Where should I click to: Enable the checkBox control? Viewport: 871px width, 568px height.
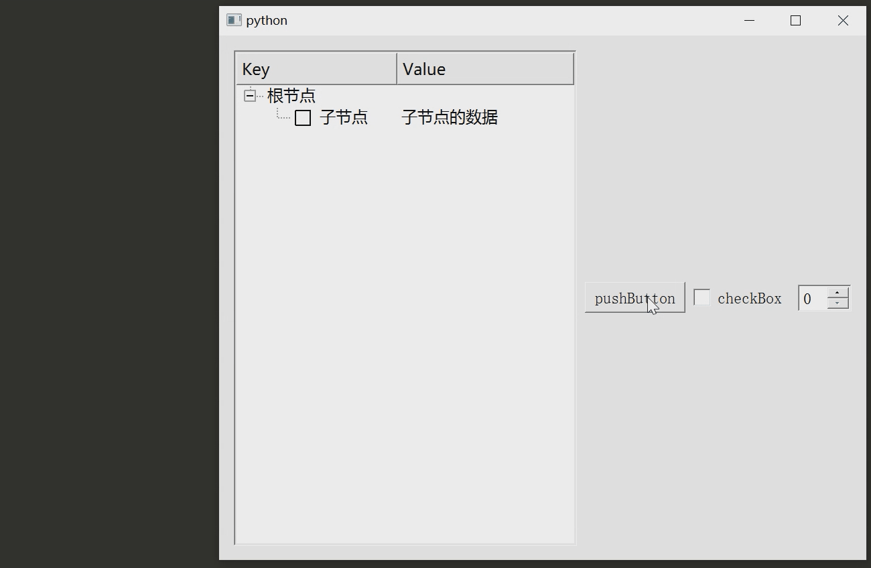coord(701,297)
